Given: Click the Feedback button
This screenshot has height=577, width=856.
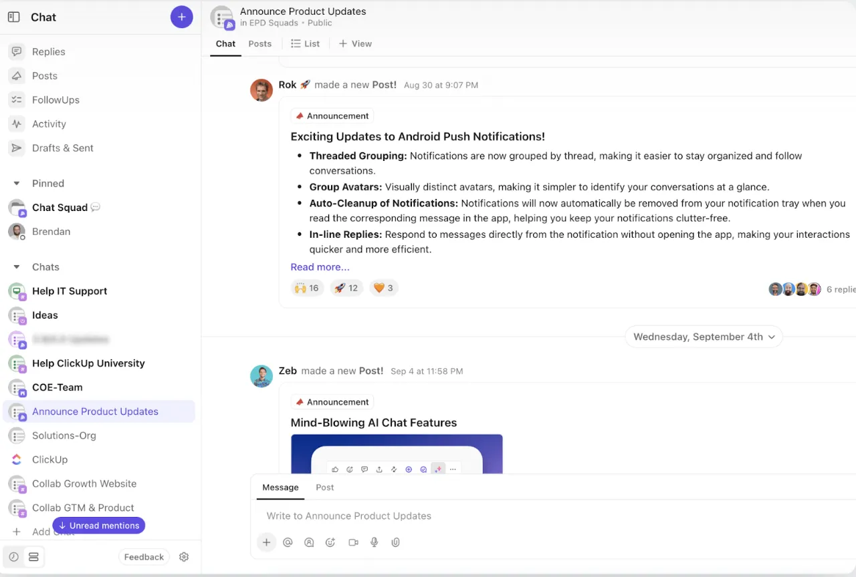Looking at the screenshot, I should coord(144,557).
